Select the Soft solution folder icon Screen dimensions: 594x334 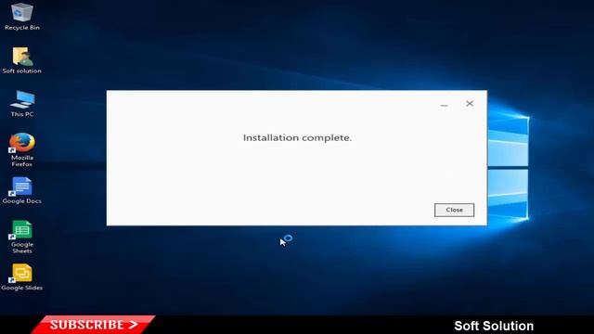point(22,57)
